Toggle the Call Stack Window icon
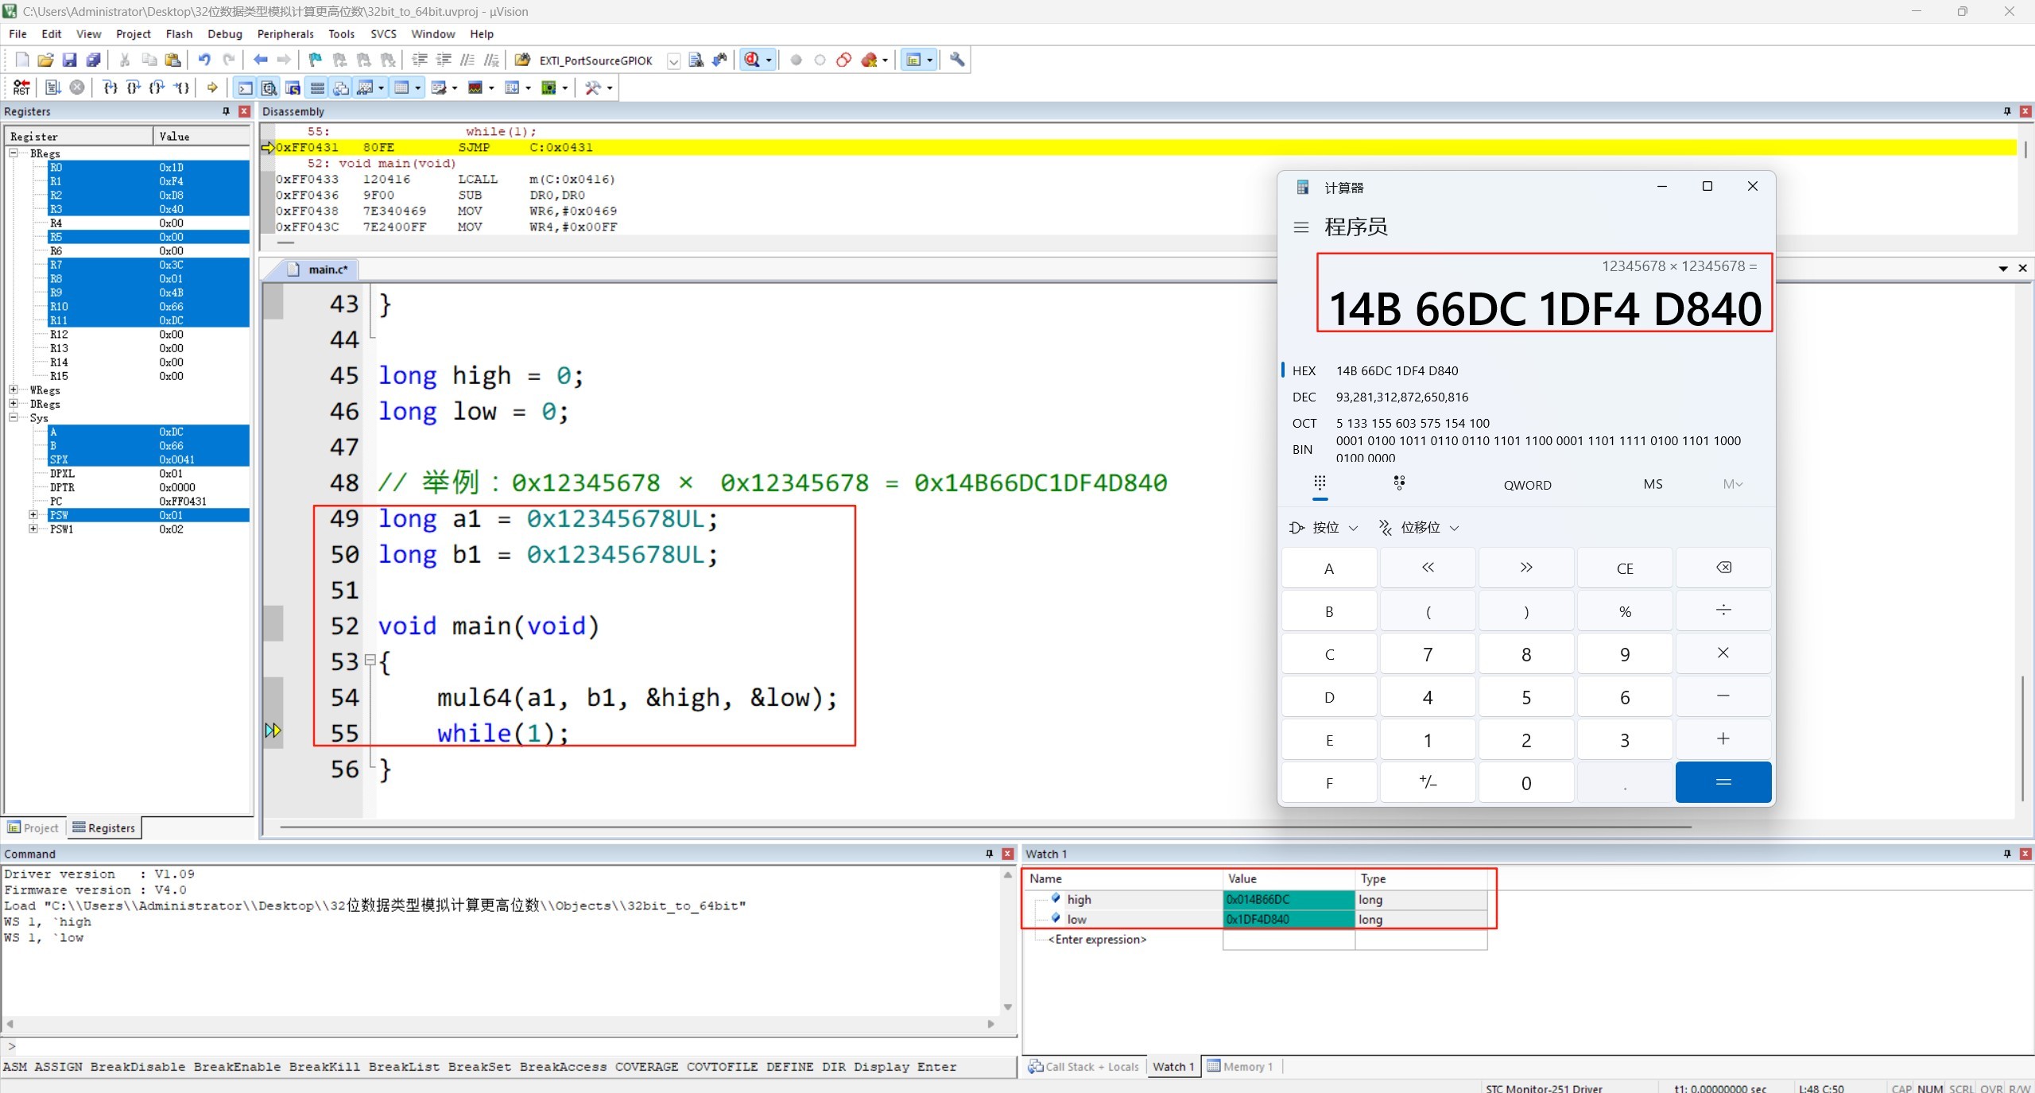 tap(341, 87)
